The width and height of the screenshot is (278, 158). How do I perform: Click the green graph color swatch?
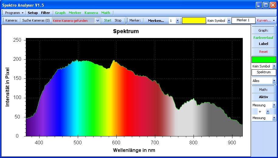264,60
